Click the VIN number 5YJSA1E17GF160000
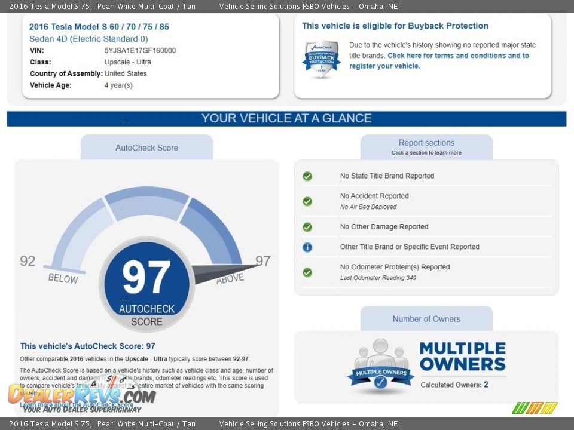Screen dimensions: 574x430 coord(140,50)
